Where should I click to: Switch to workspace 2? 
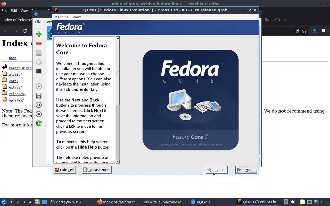point(18,202)
